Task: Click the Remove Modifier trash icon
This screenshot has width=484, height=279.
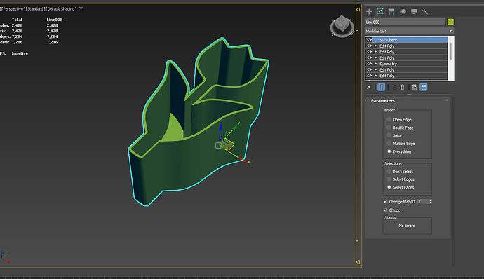Action: (402, 88)
